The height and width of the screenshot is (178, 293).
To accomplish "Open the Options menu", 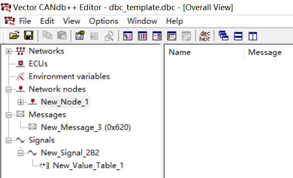I will (103, 21).
